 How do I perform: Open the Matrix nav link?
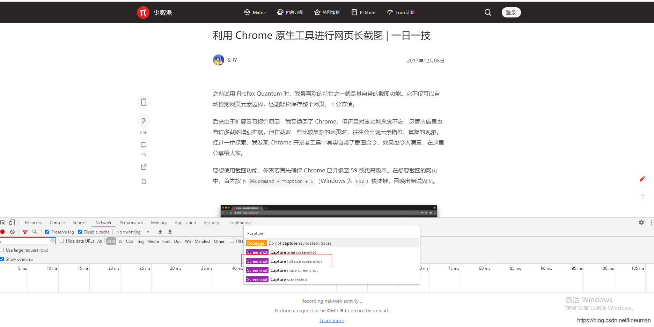[255, 13]
